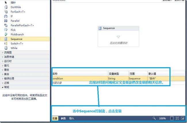The height and width of the screenshot is (123, 187).
Task: Expand the 流程图 toolbox group
Action: point(25,52)
